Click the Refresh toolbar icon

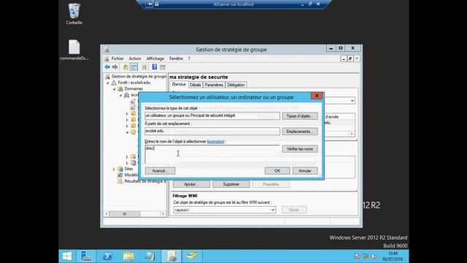(x=144, y=67)
